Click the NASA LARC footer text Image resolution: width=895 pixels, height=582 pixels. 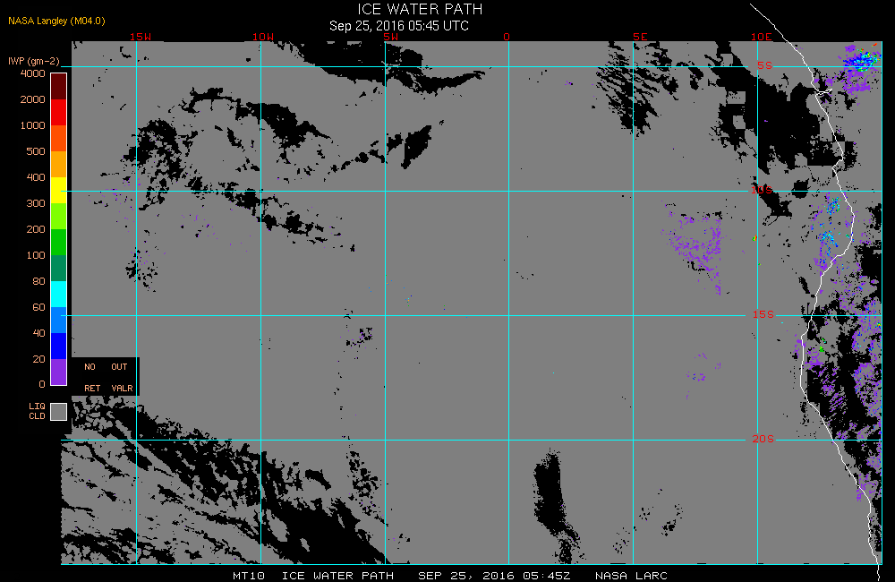[631, 576]
